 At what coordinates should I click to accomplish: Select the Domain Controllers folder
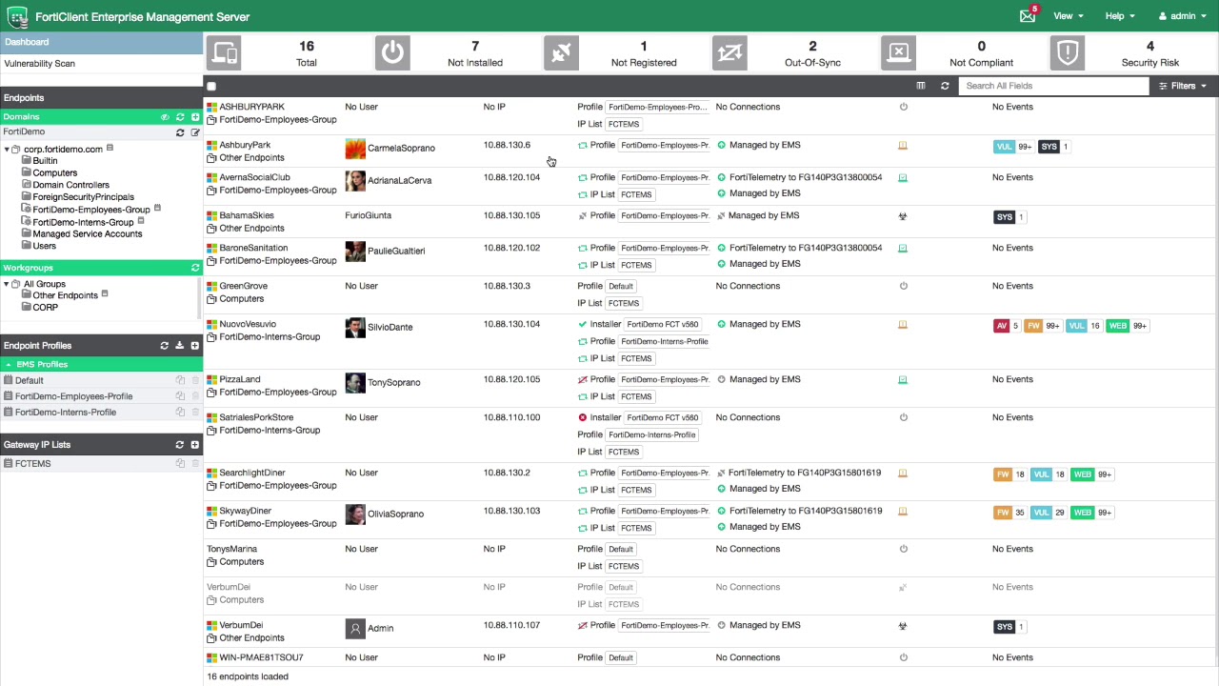[70, 185]
